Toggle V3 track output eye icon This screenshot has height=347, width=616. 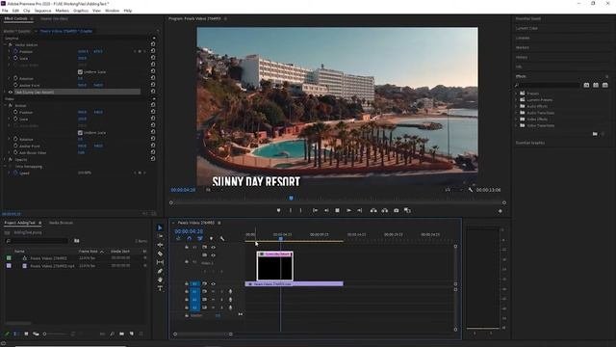(214, 247)
